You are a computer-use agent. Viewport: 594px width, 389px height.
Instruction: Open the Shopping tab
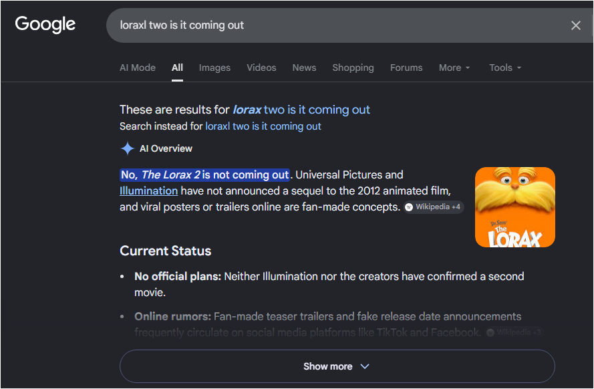pos(353,68)
